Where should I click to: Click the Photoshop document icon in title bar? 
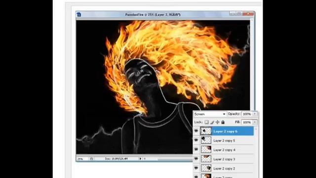click(79, 14)
